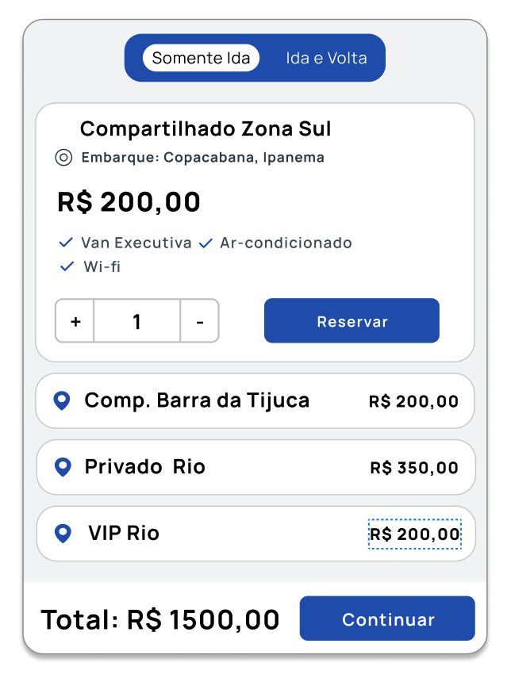The height and width of the screenshot is (674, 511).
Task: Click the VIP Rio location pin icon
Action: pyautogui.click(x=63, y=534)
